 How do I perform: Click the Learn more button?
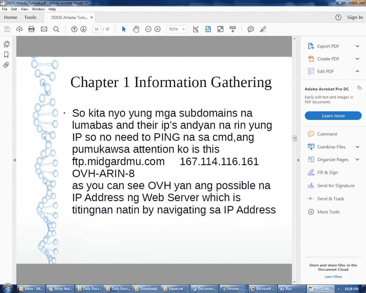[333, 116]
